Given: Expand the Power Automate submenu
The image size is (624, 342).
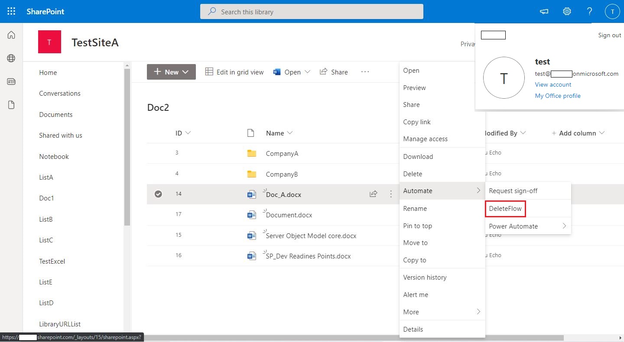Looking at the screenshot, I should [528, 226].
